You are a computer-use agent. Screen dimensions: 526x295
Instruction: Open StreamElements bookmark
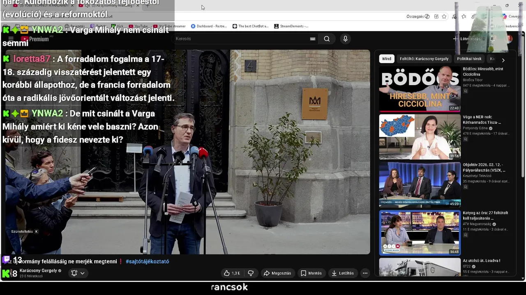[291, 26]
